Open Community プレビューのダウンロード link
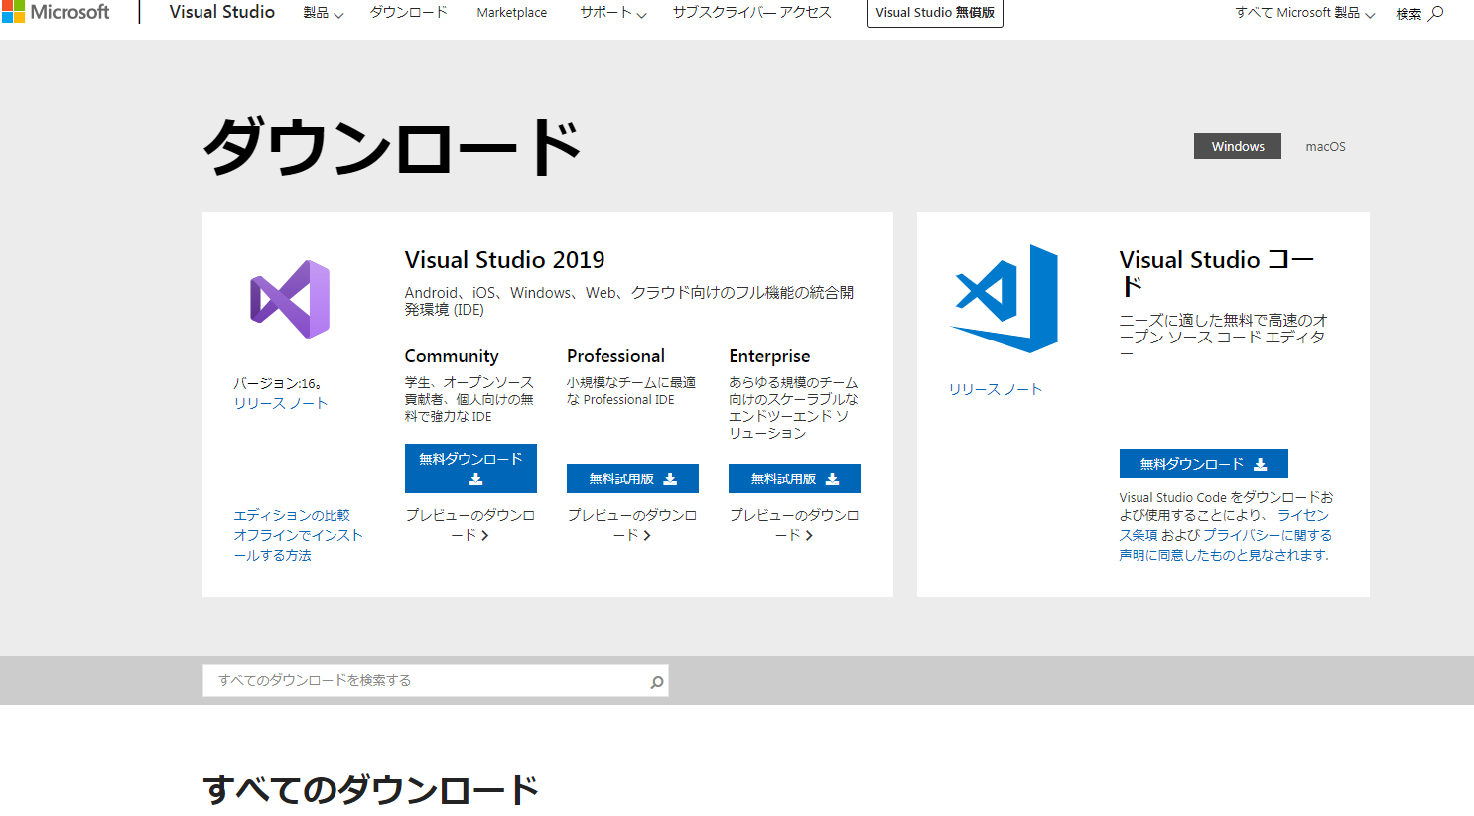This screenshot has height=816, width=1474. [470, 525]
